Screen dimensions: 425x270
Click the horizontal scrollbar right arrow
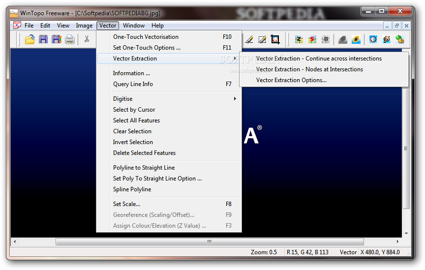397,241
